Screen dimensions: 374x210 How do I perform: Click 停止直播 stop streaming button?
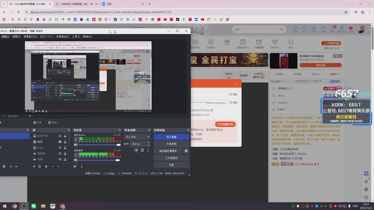171,137
